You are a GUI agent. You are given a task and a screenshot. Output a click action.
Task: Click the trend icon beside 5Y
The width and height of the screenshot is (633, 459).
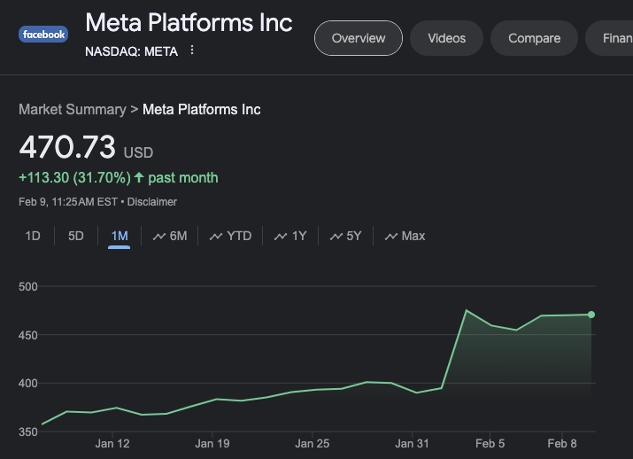[336, 237]
